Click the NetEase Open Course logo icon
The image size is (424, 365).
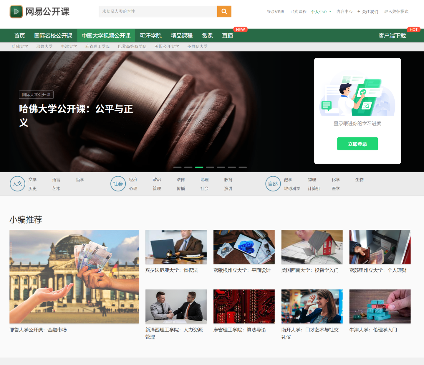(16, 11)
